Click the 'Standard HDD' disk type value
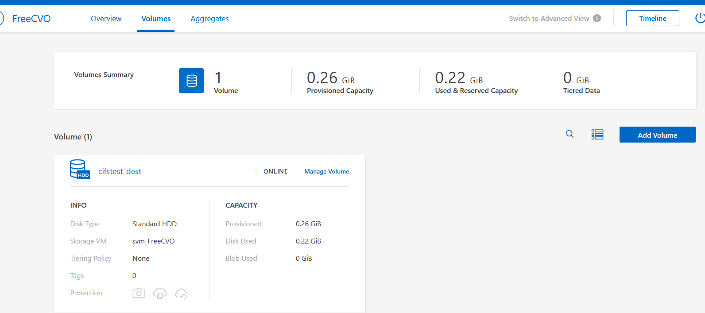The width and height of the screenshot is (705, 313). click(154, 224)
